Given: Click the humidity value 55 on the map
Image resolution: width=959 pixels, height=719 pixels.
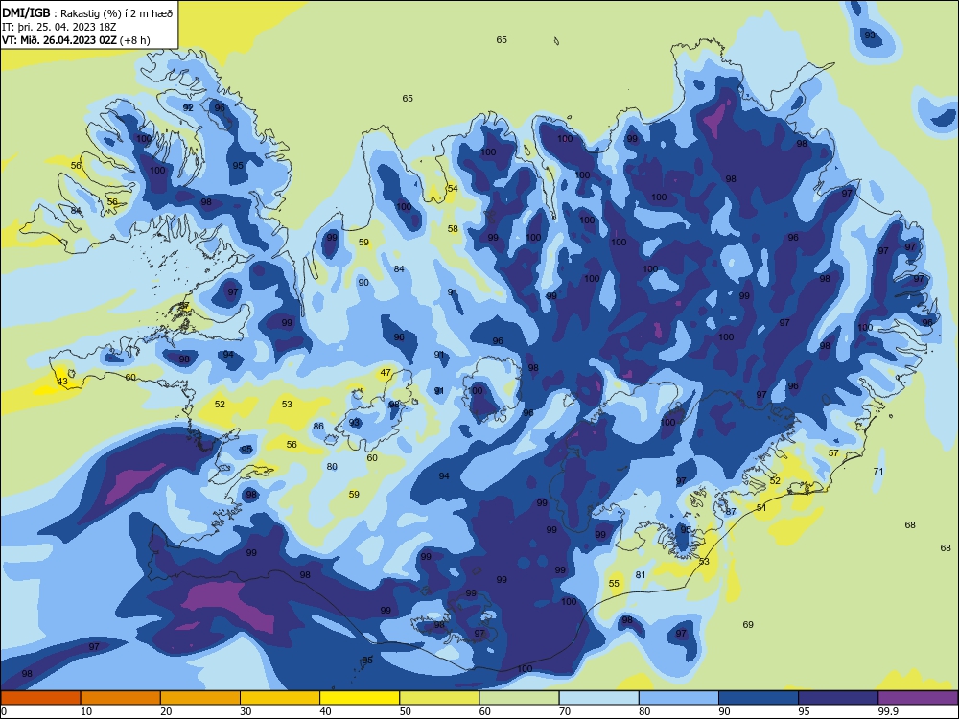Looking at the screenshot, I should pos(614,584).
